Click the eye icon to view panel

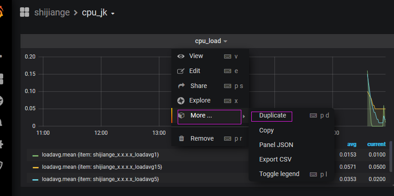pos(181,56)
